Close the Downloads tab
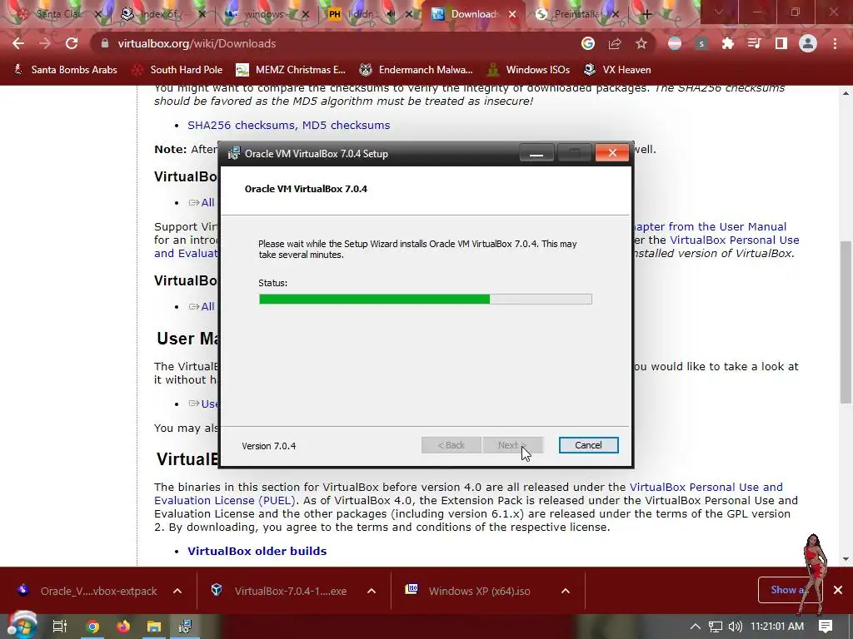853x639 pixels. tap(512, 15)
